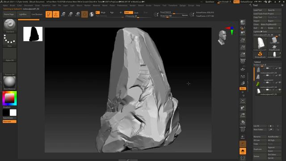Viewport: 286px width, 161px height.
Task: Click the Scroll canvas icon
Action: point(243,33)
